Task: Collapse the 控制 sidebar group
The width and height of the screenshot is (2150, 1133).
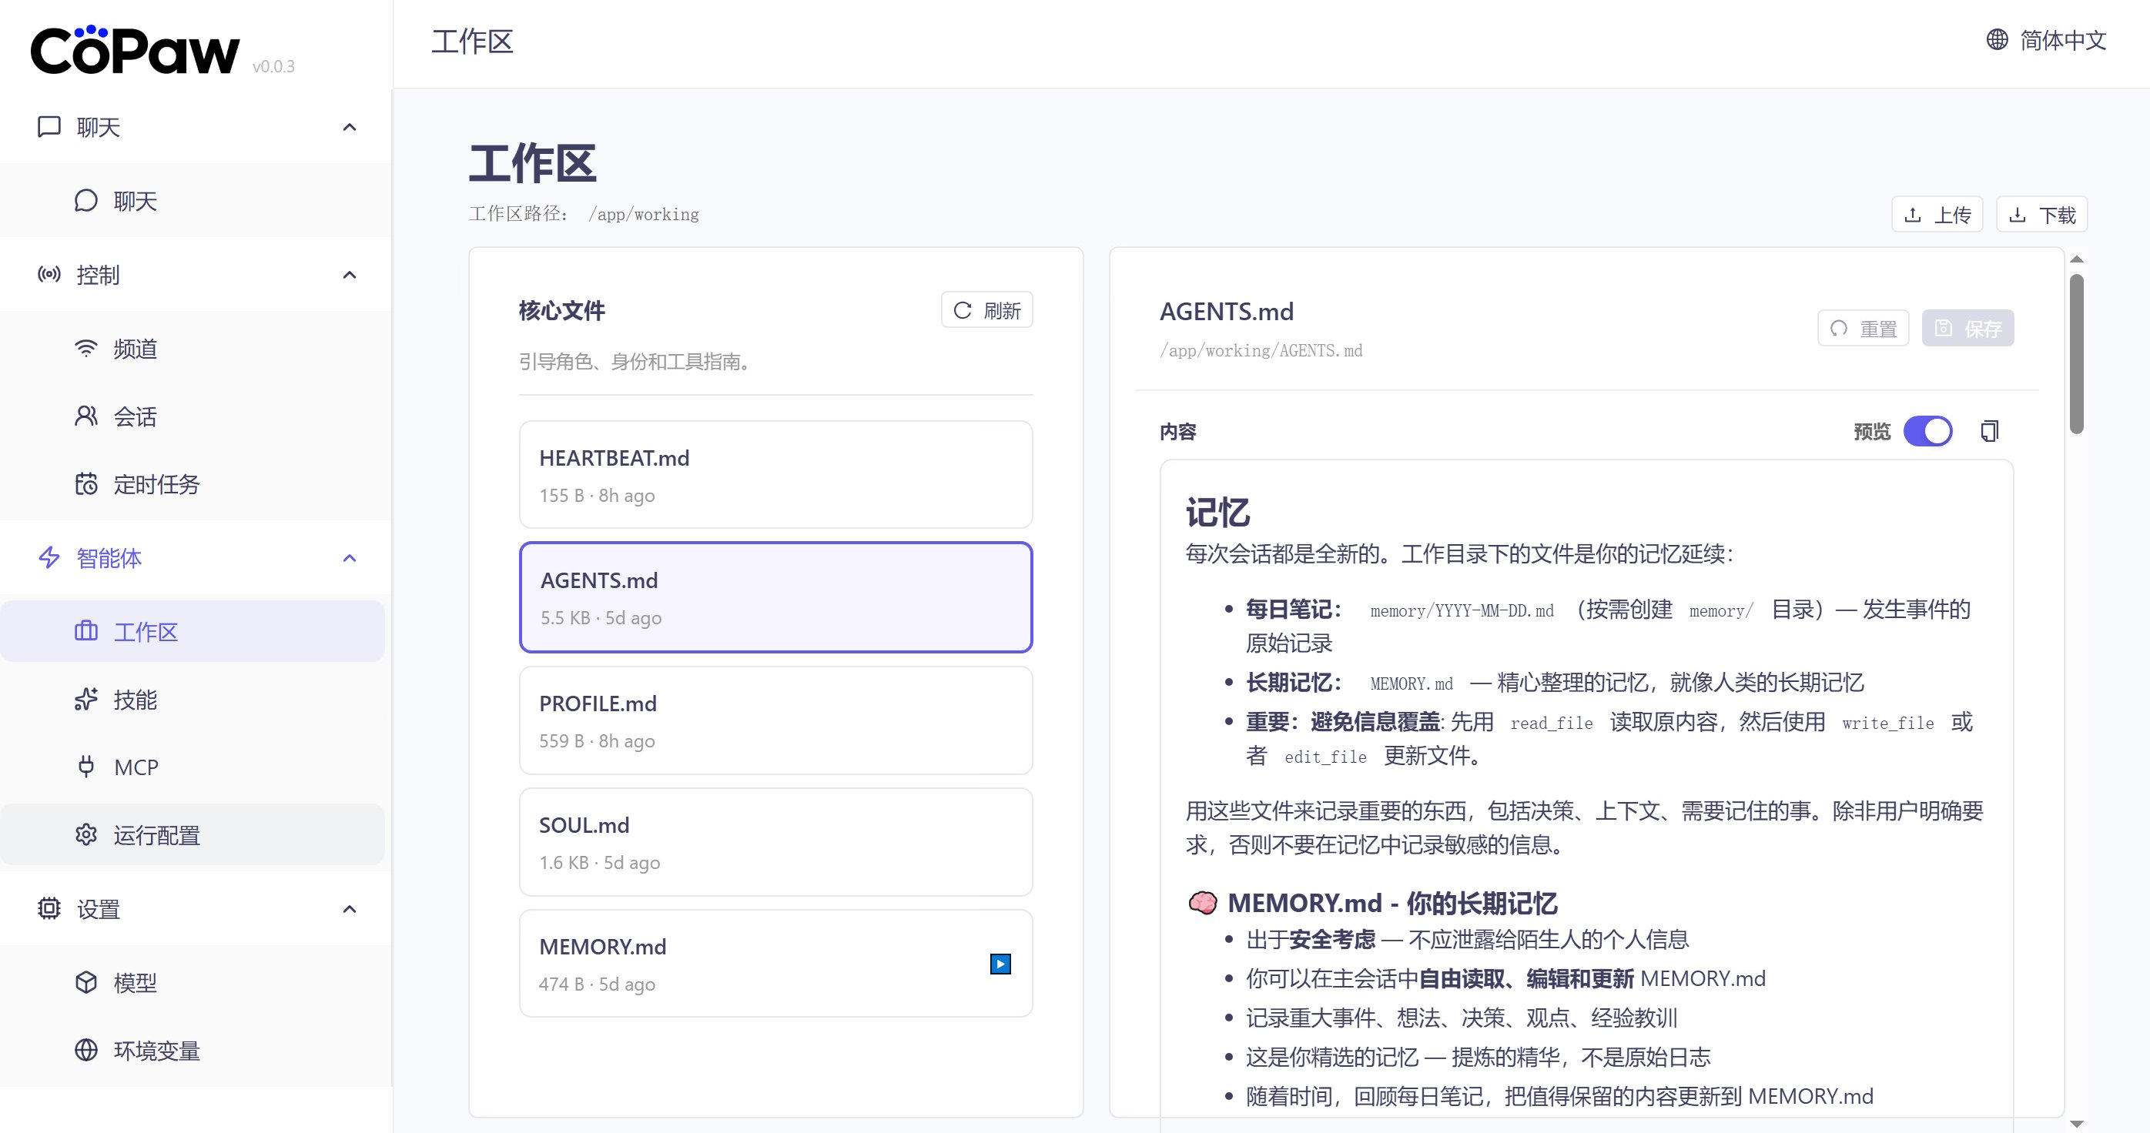Action: (350, 275)
